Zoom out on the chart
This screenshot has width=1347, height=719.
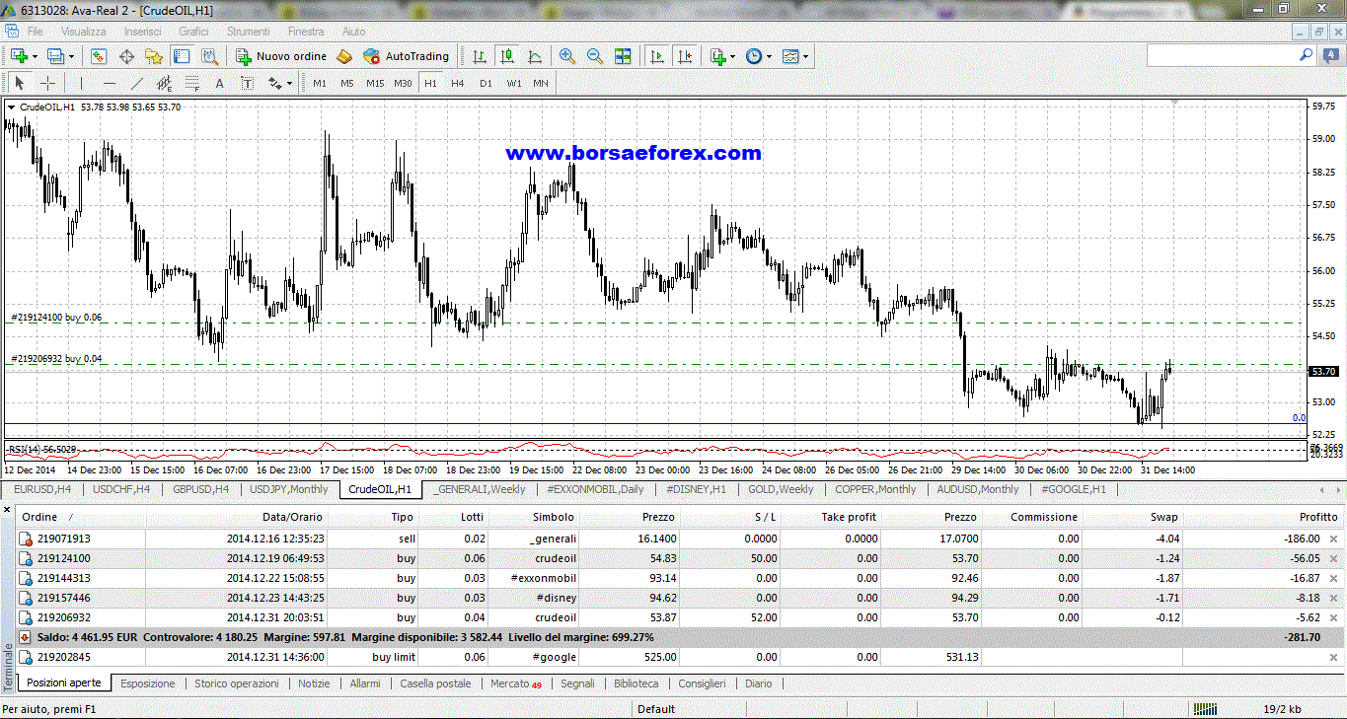click(595, 56)
